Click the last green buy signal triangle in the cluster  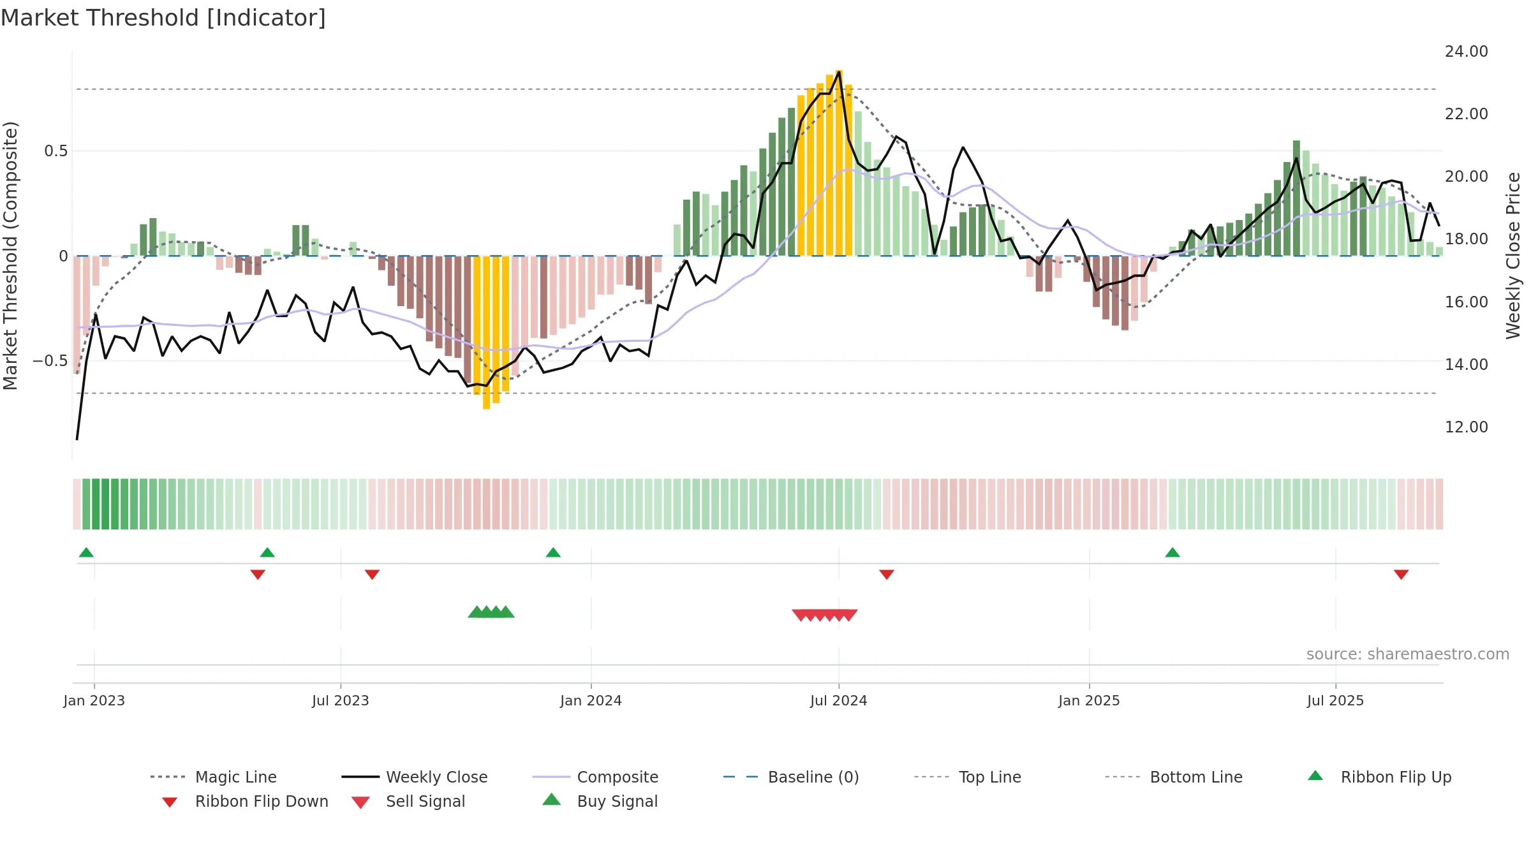pos(506,612)
